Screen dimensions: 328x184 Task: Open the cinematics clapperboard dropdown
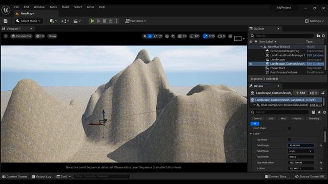tap(77, 21)
